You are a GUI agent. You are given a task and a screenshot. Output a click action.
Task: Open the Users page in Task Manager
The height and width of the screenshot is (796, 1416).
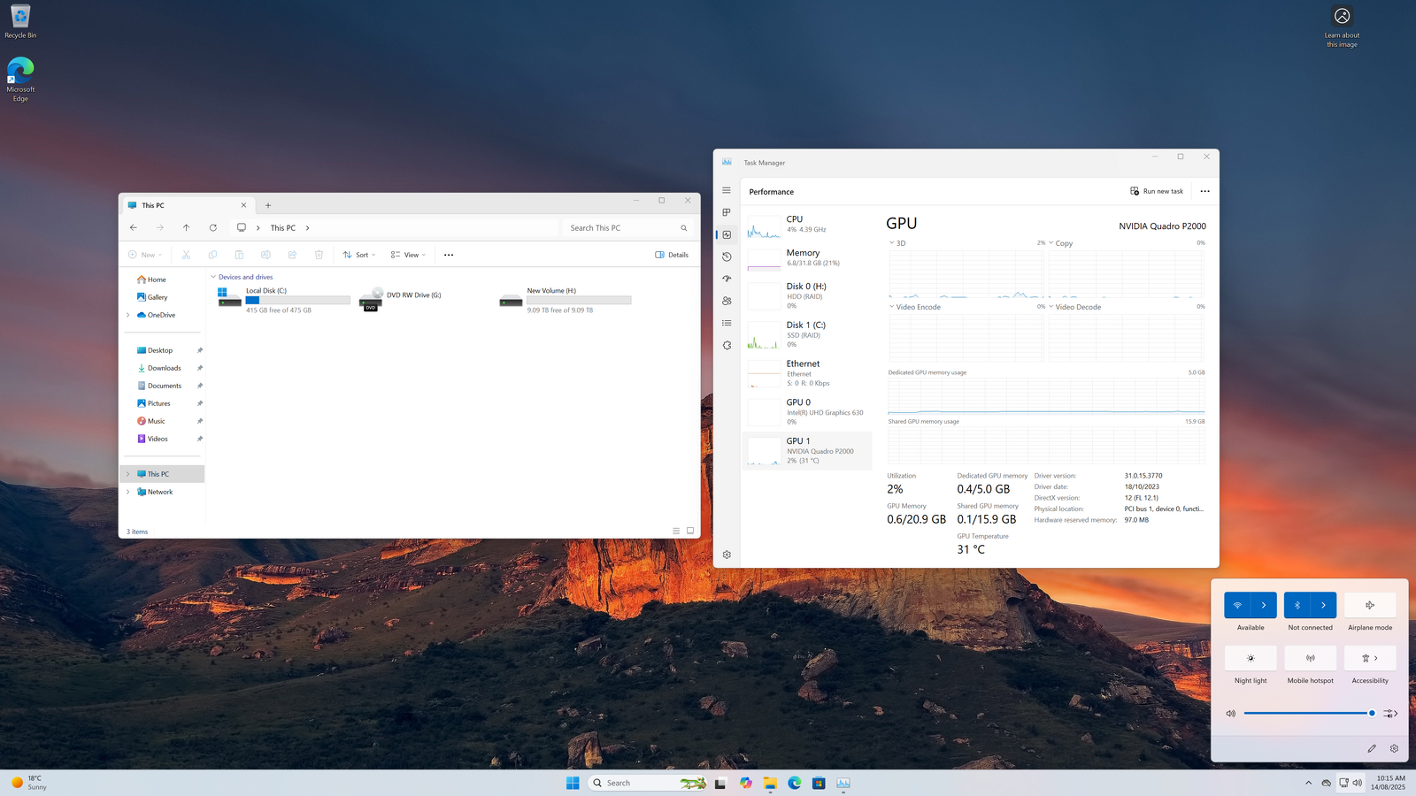727,301
